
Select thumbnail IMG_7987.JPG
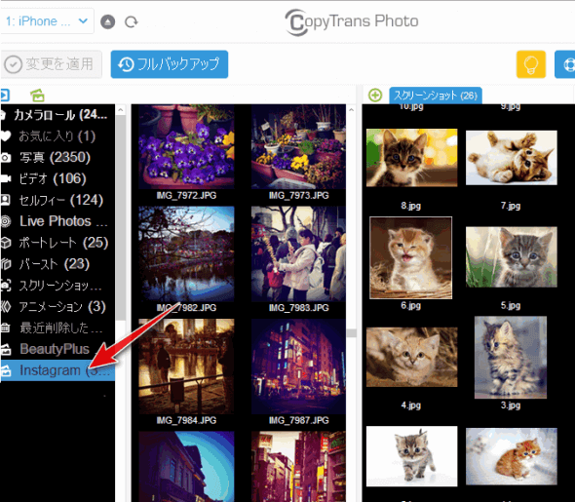click(x=298, y=367)
